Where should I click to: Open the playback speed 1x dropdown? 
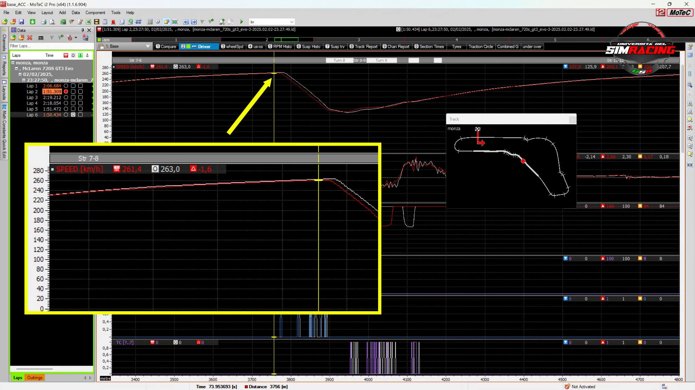point(292,22)
